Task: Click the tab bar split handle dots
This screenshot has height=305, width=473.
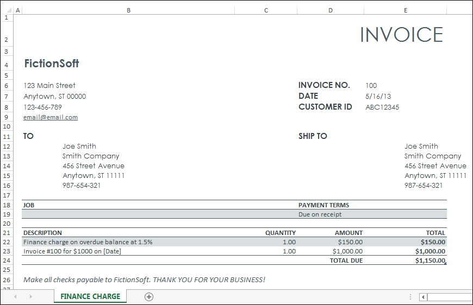Action: coord(410,297)
